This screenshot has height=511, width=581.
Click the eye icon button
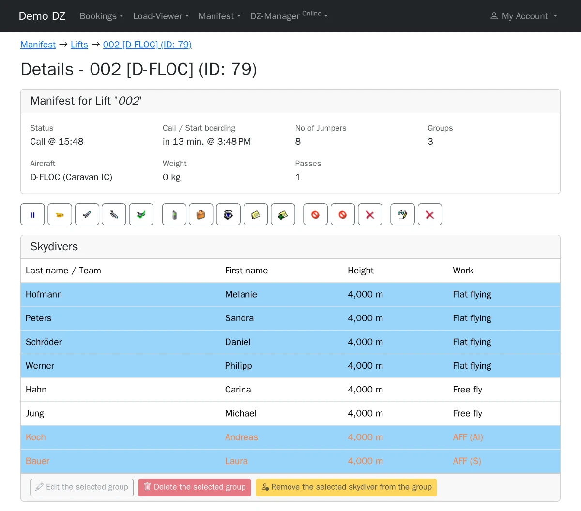point(228,214)
